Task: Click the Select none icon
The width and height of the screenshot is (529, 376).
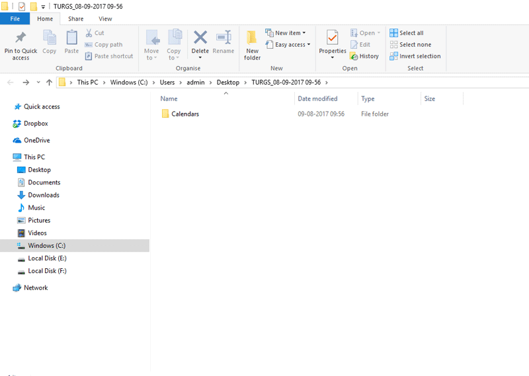Action: pos(393,44)
